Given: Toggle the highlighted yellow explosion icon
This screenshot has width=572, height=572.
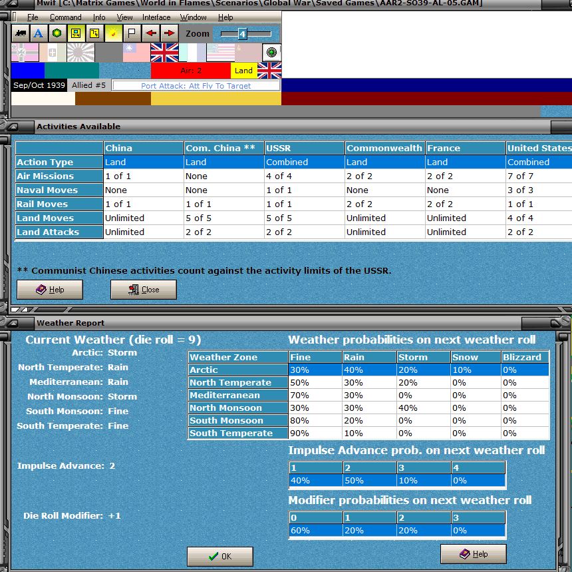Looking at the screenshot, I should tap(113, 33).
